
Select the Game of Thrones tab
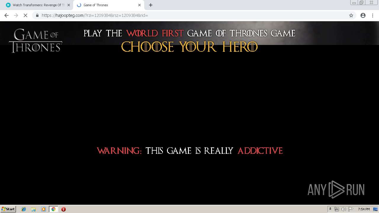tap(108, 5)
